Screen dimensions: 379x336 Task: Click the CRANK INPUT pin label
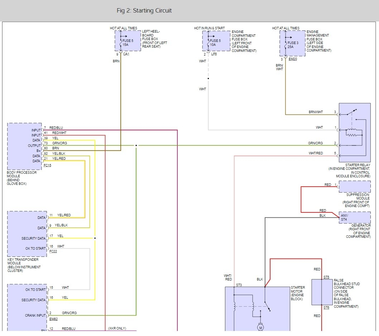[35, 315]
